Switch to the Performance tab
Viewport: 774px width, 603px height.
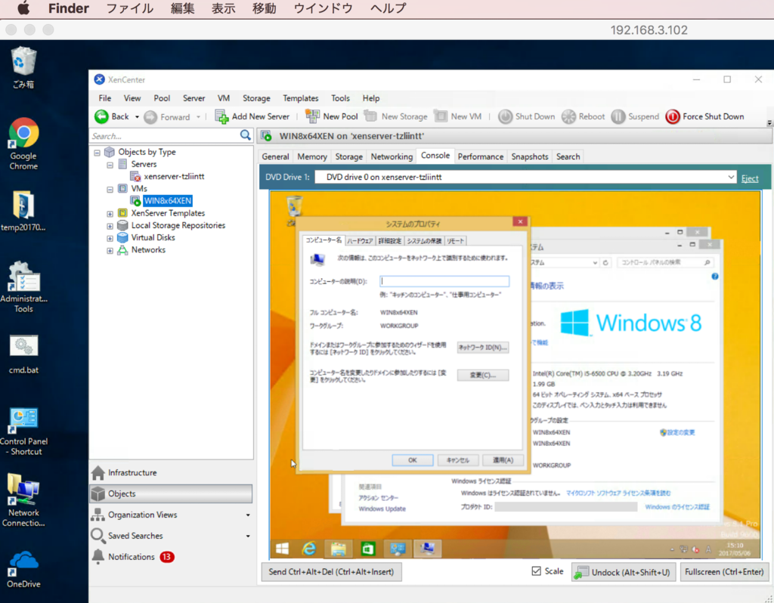point(480,156)
